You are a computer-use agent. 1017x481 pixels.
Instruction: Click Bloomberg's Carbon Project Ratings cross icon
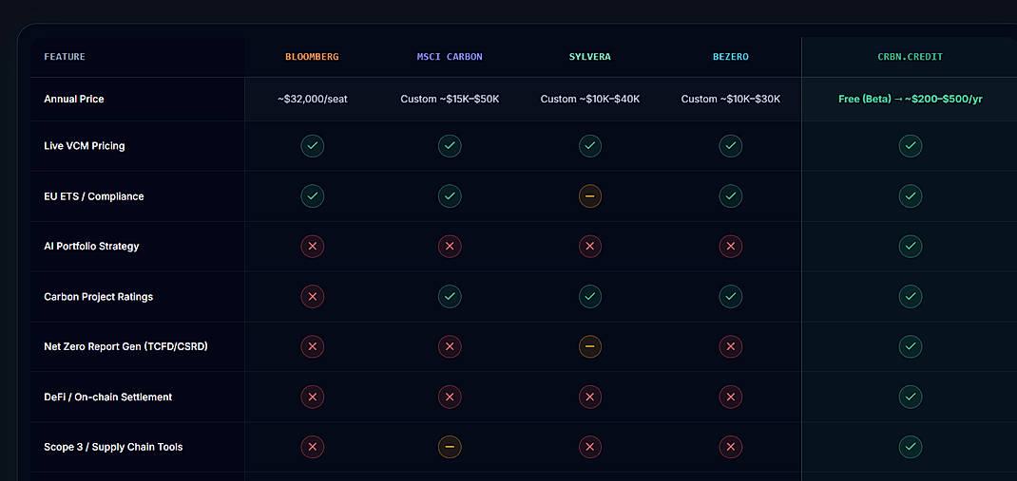click(x=312, y=296)
